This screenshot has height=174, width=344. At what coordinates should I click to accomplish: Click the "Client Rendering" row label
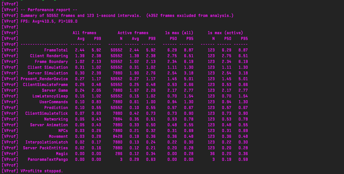pos(49,56)
